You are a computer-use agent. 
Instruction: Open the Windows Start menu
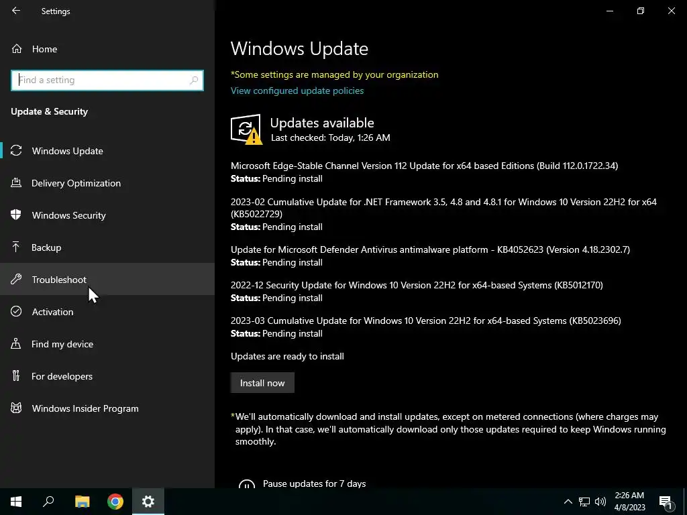(x=16, y=502)
